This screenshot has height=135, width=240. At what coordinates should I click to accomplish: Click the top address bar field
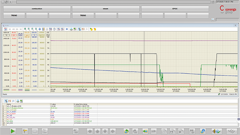click(114, 2)
